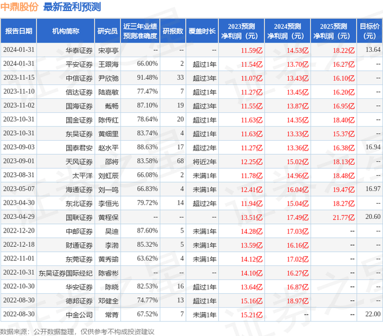Image resolution: width=383 pixels, height=336 pixels.
Task: Select the 机构简称 column header
Action: pyautogui.click(x=66, y=31)
